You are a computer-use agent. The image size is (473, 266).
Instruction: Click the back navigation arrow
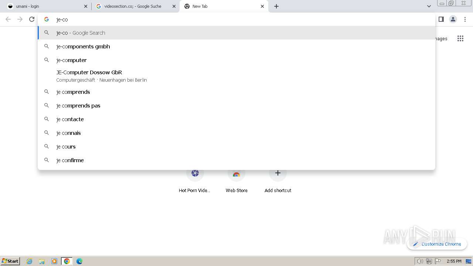point(8,19)
